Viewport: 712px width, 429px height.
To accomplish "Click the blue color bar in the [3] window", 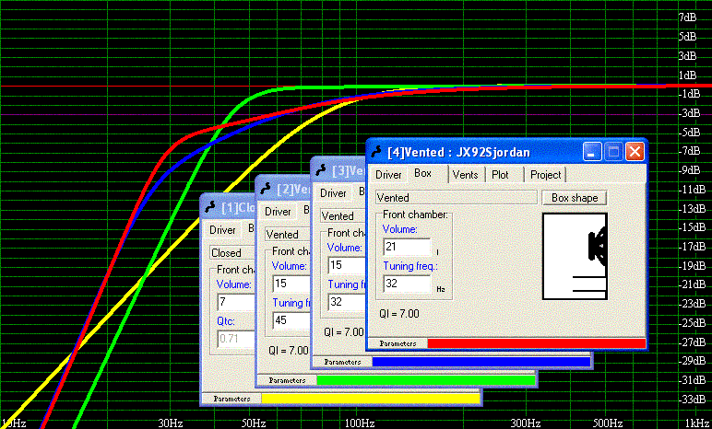I will click(x=481, y=362).
